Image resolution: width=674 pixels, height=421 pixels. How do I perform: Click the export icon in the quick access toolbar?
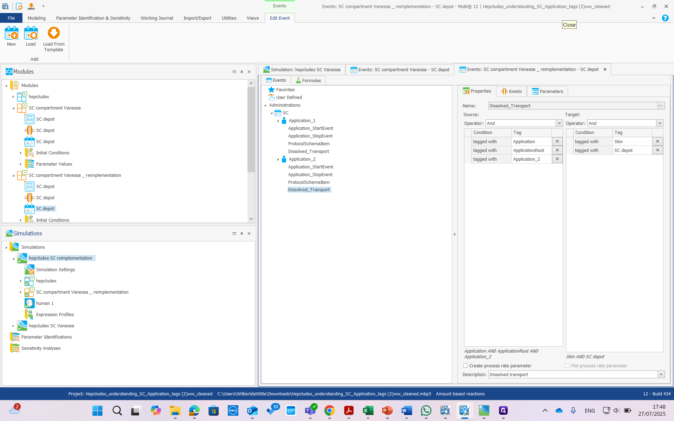pyautogui.click(x=31, y=6)
